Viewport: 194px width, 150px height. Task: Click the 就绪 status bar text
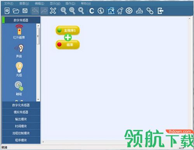(4, 147)
